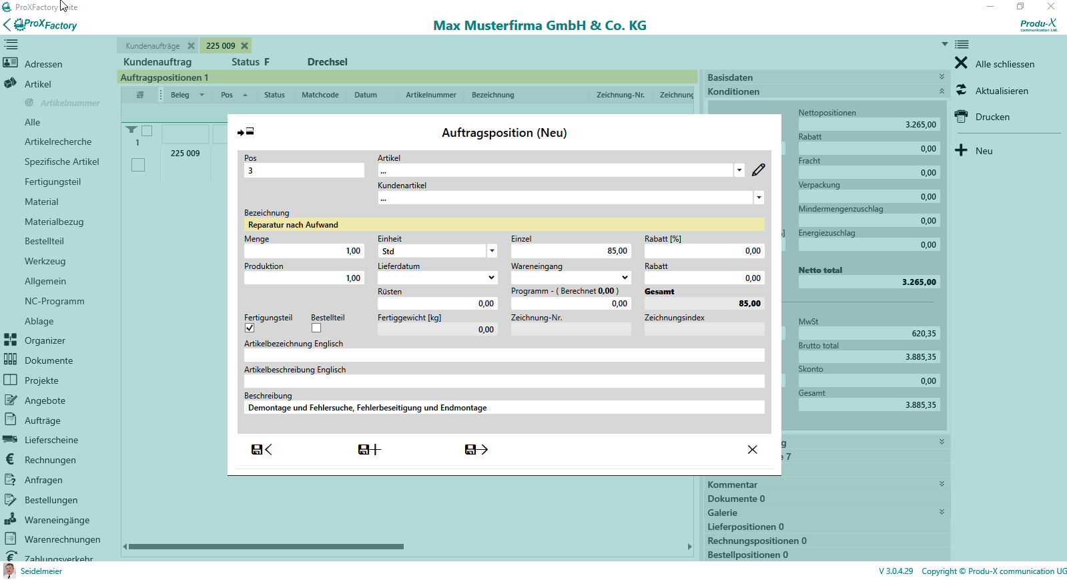Open the Kundenartikel dropdown

tap(759, 198)
